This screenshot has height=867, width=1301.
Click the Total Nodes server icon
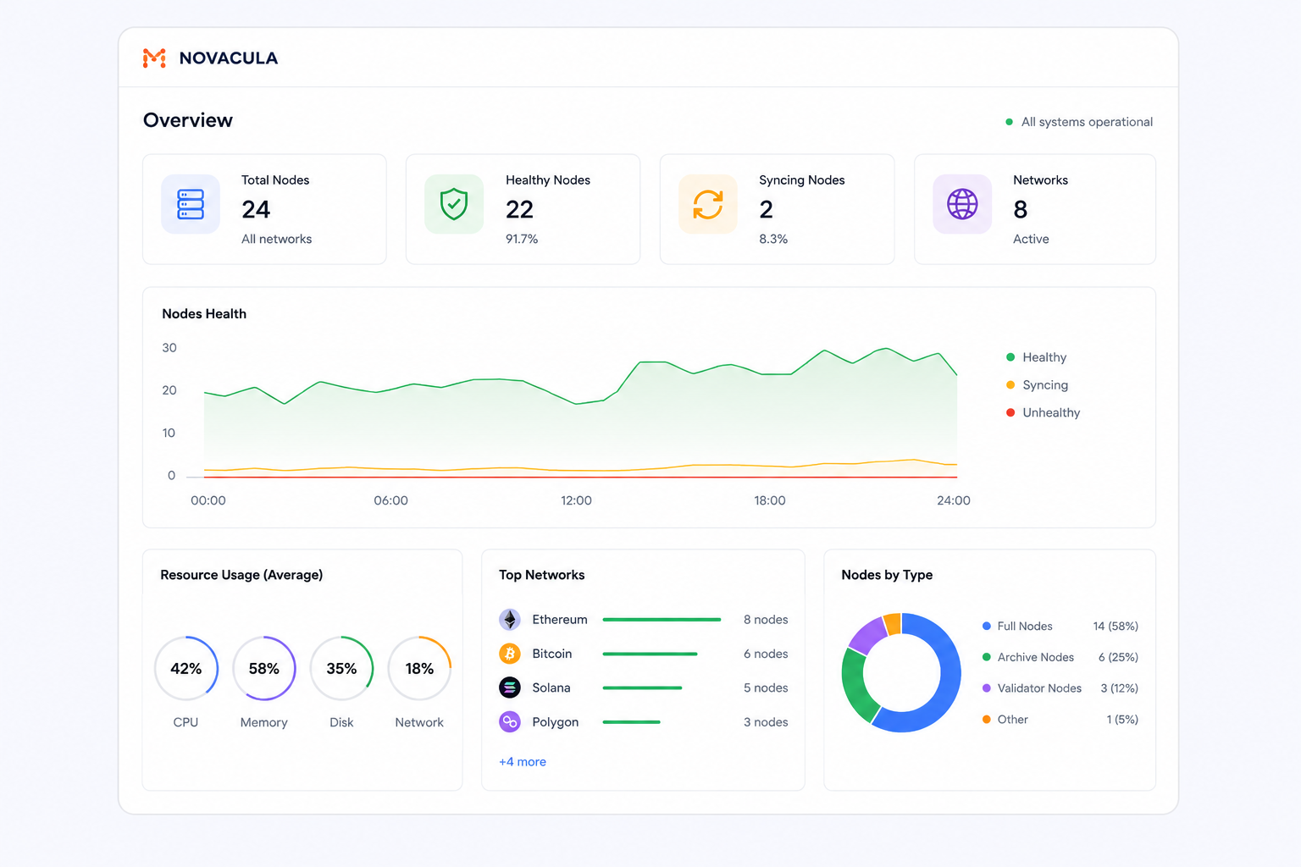coord(191,204)
